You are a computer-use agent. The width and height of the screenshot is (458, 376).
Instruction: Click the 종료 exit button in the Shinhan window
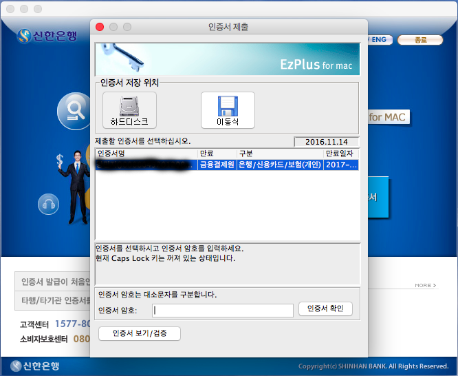point(420,40)
